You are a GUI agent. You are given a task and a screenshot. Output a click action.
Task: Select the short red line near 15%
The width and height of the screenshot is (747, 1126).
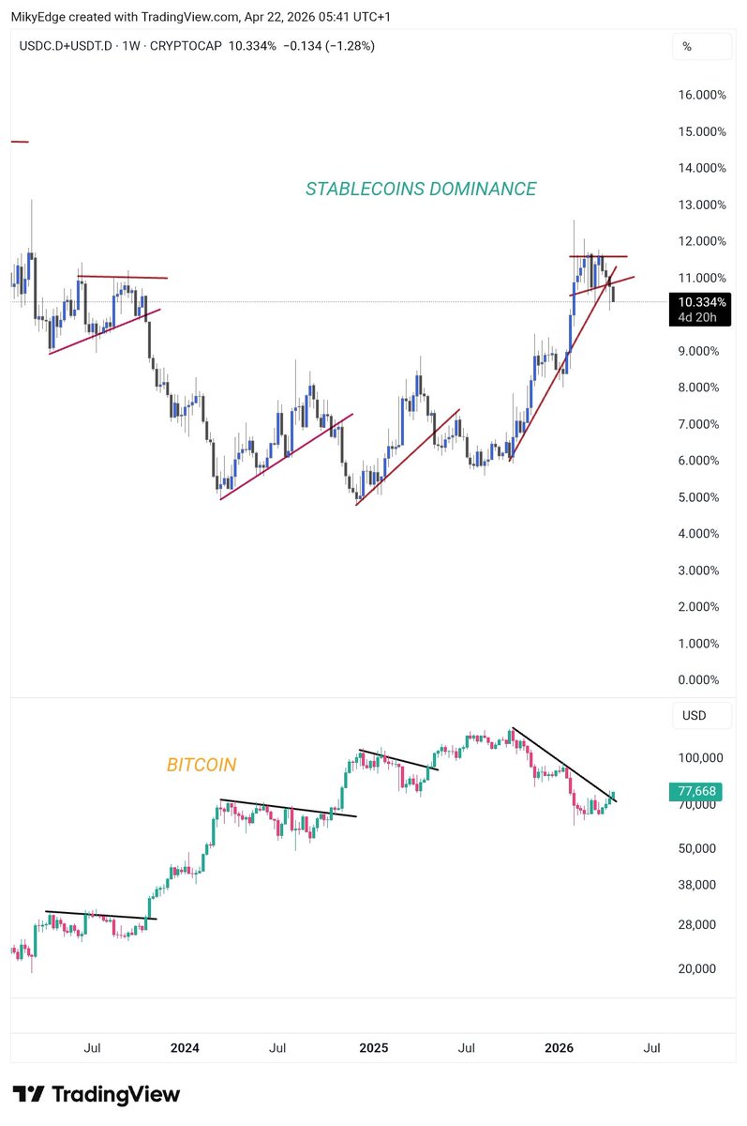20,142
